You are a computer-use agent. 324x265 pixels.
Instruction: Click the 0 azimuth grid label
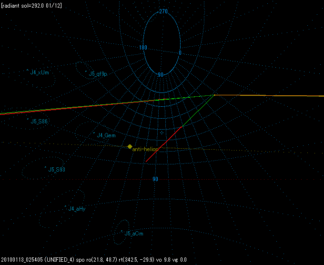point(180,53)
